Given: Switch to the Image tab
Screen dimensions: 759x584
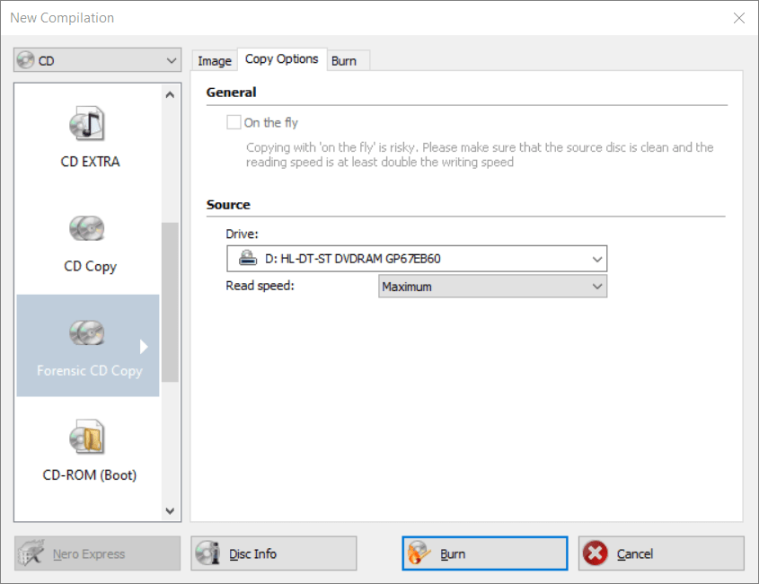Looking at the screenshot, I should coord(215,61).
